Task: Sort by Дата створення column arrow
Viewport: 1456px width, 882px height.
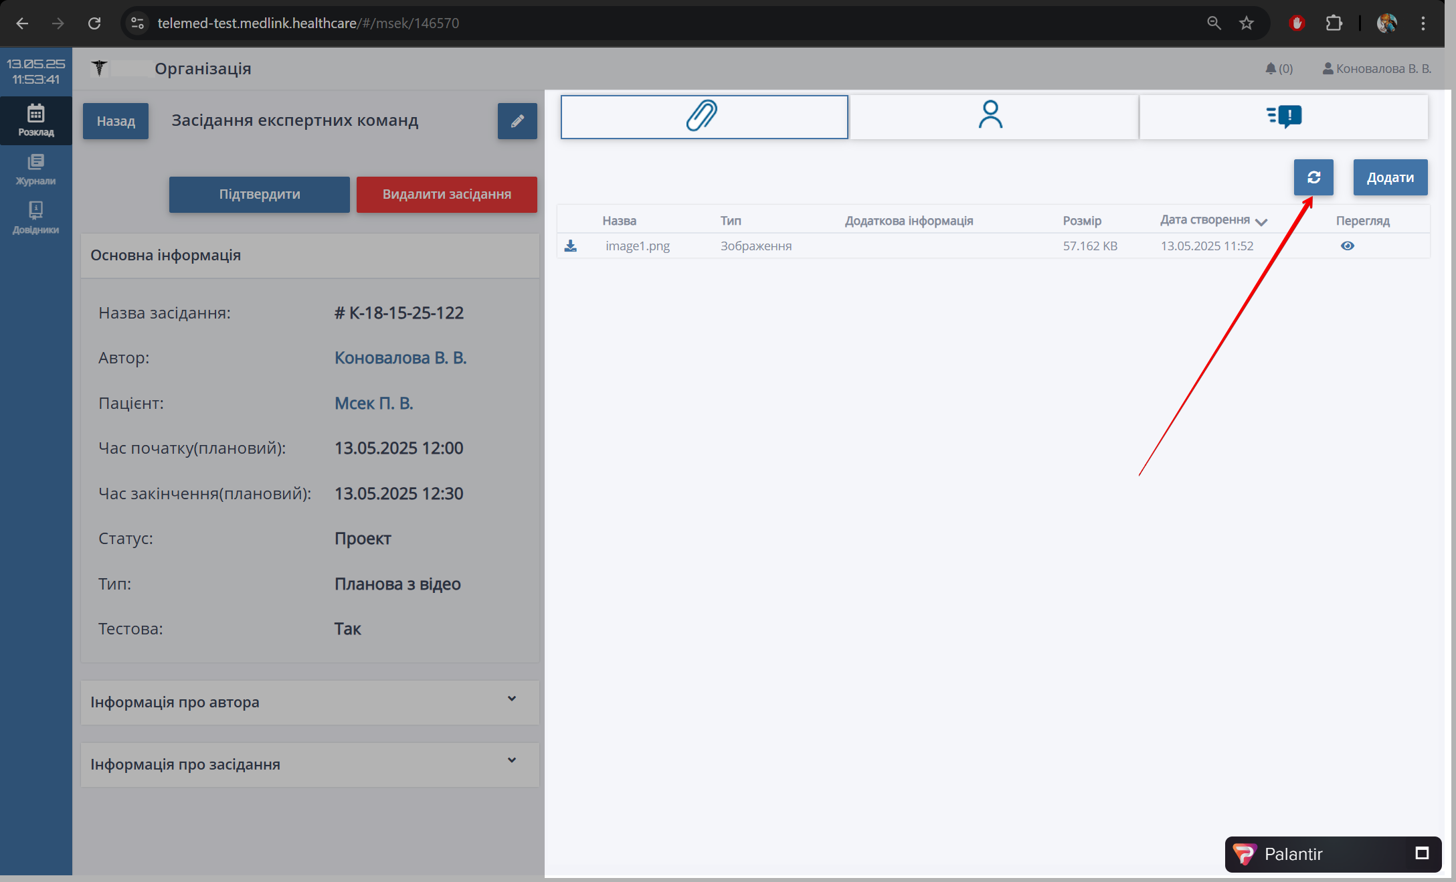Action: pos(1261,222)
